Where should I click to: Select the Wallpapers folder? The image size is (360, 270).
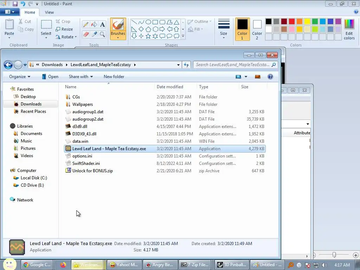pos(165,104)
